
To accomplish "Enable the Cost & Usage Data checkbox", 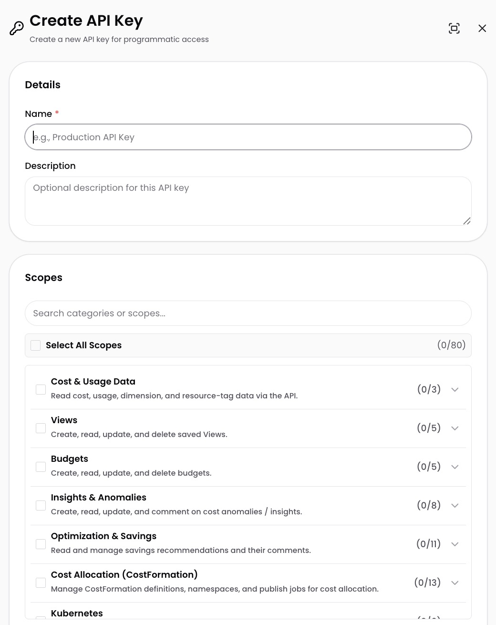I will [x=41, y=390].
